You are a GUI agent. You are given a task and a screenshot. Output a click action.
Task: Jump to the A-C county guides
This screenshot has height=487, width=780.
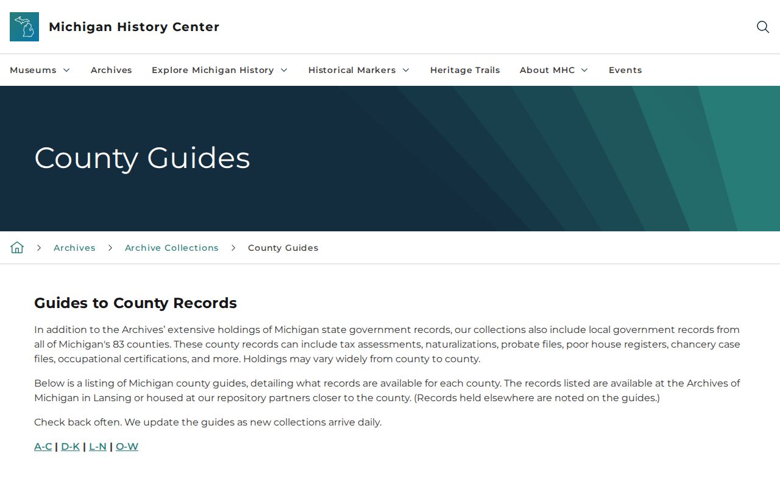pyautogui.click(x=43, y=446)
